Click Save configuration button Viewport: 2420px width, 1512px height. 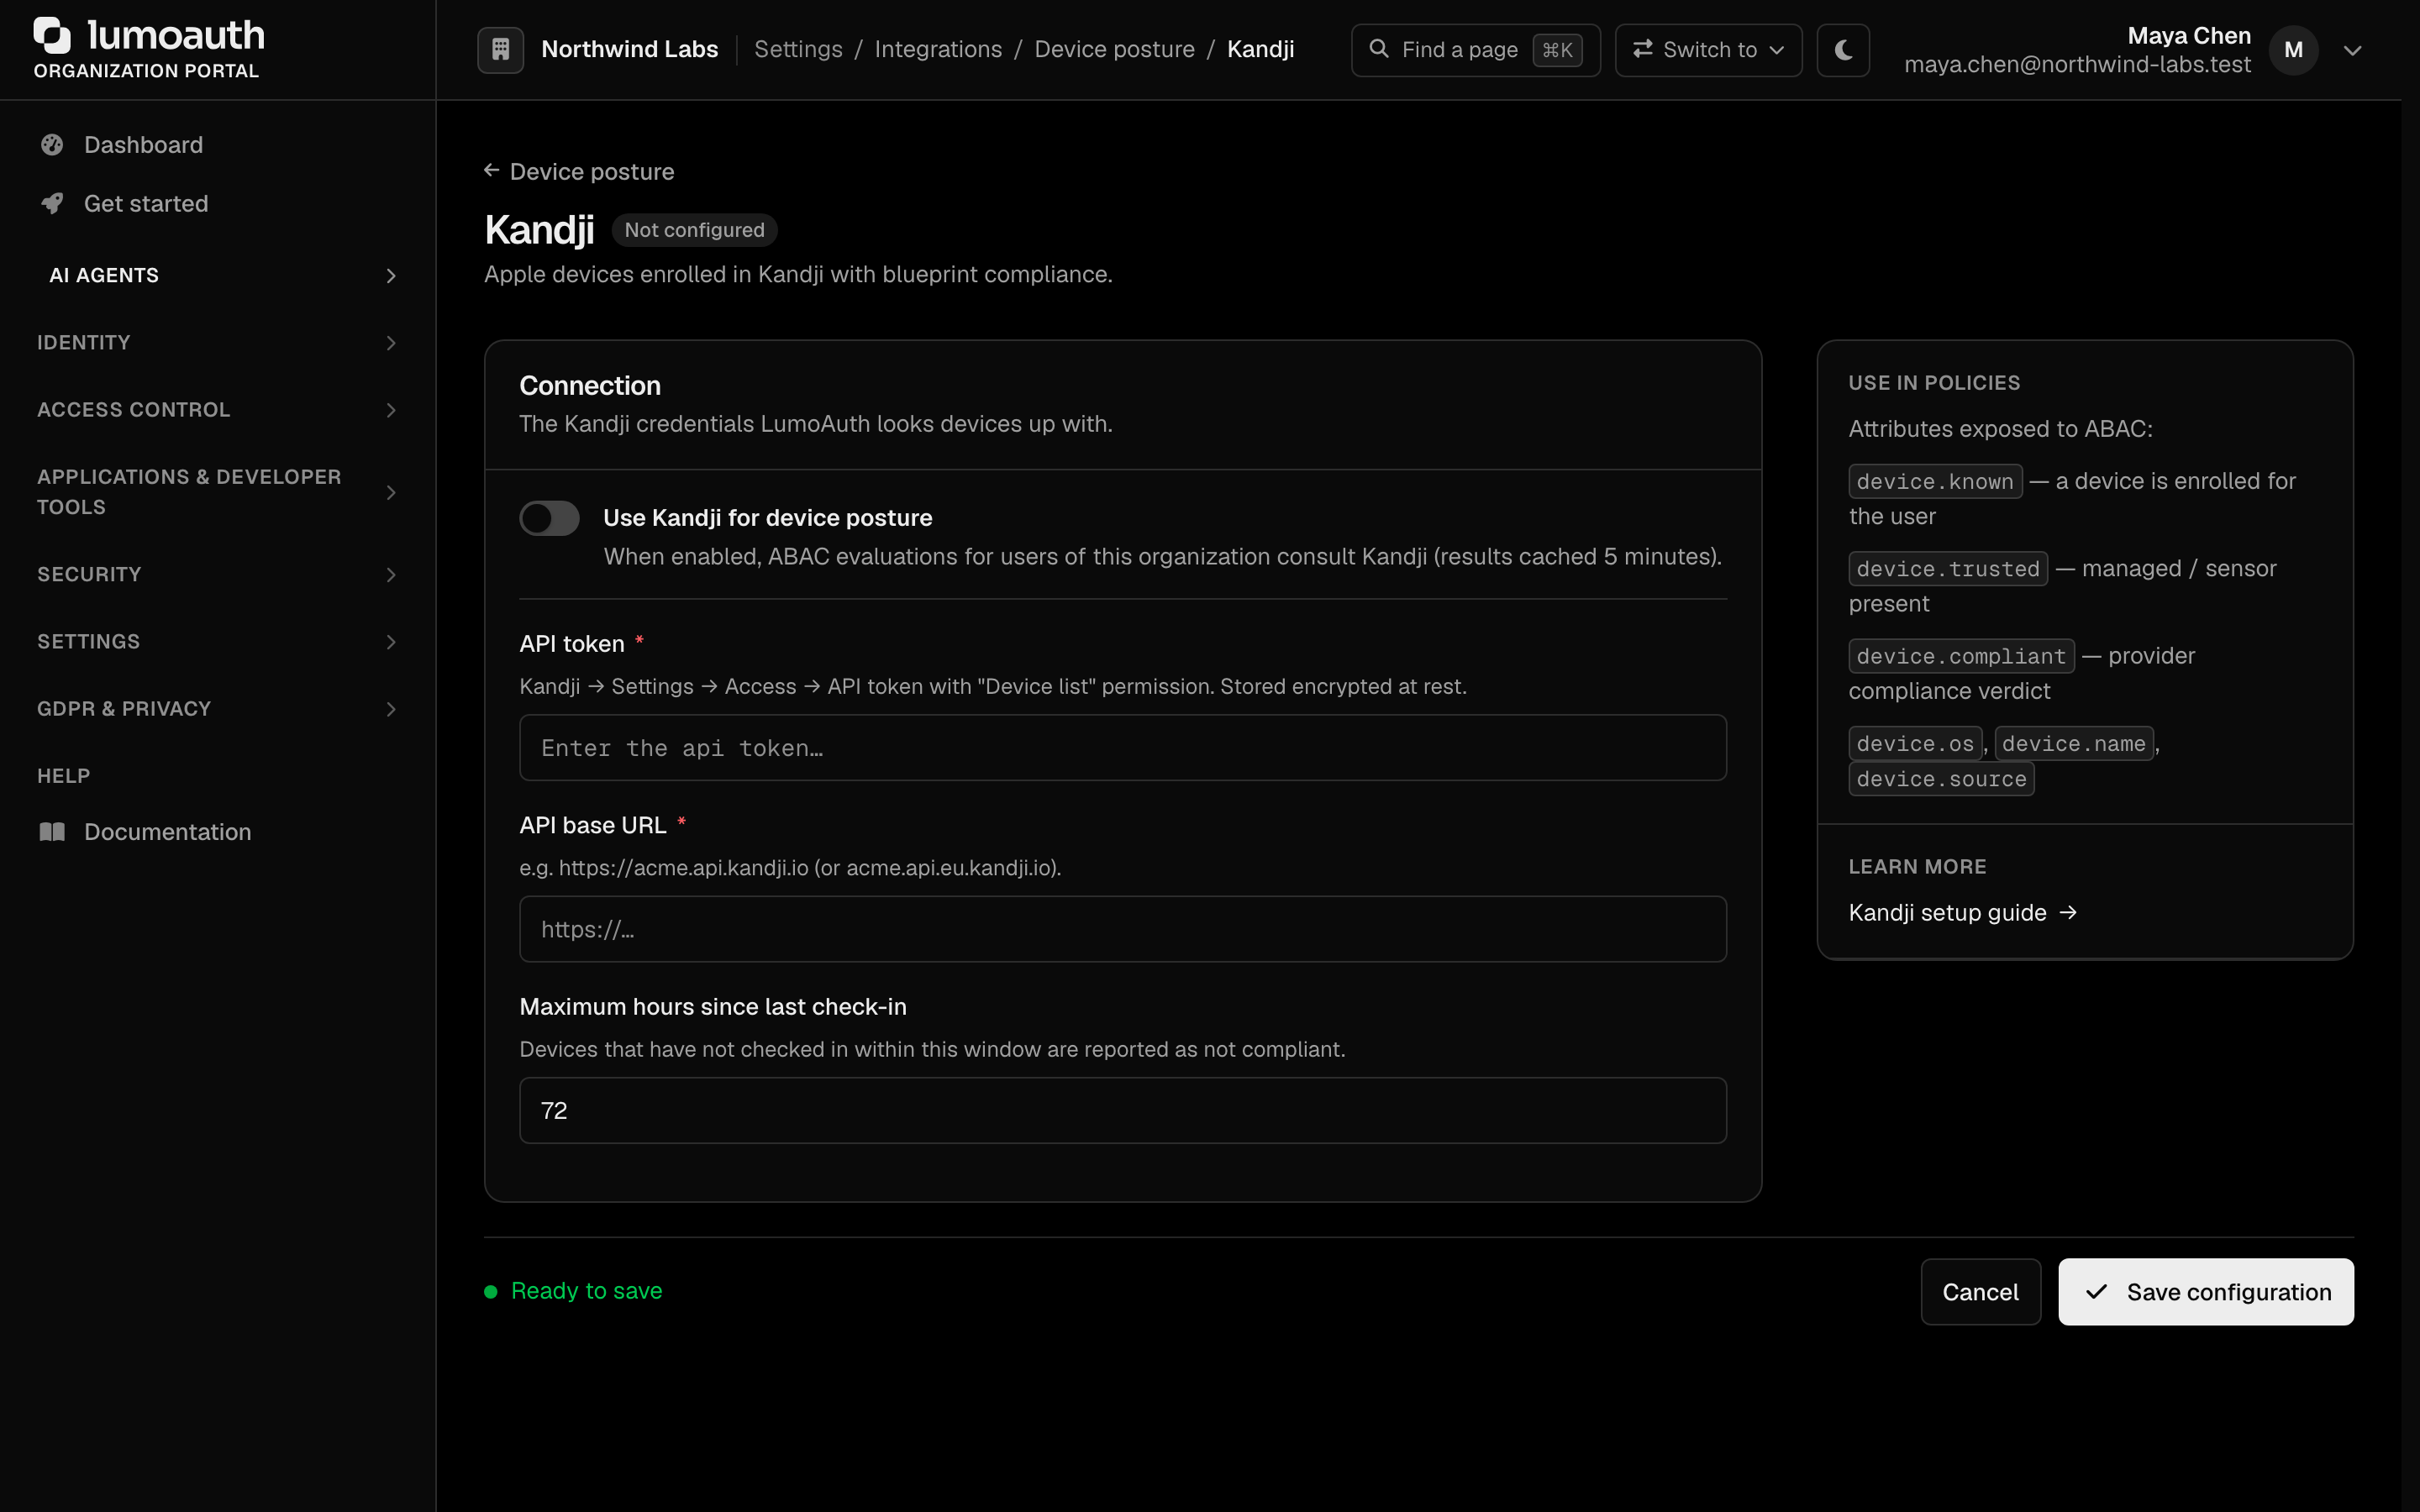point(2205,1292)
